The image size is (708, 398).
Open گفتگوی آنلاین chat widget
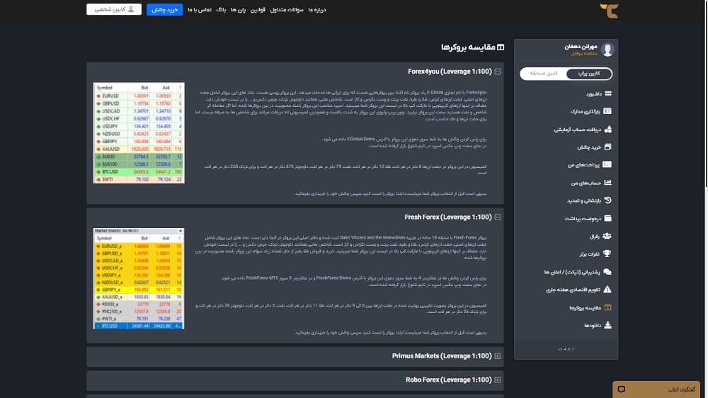(x=656, y=390)
